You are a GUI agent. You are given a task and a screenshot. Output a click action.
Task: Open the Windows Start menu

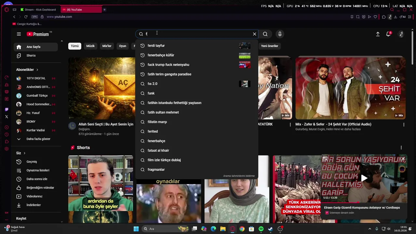pyautogui.click(x=136, y=229)
